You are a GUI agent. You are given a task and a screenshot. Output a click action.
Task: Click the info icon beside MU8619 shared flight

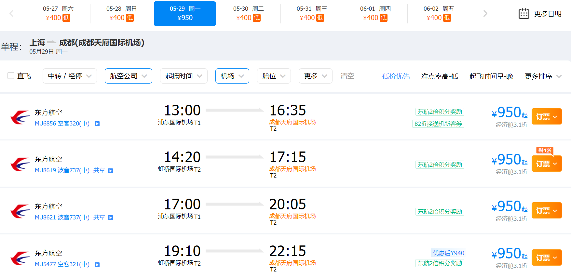(111, 171)
